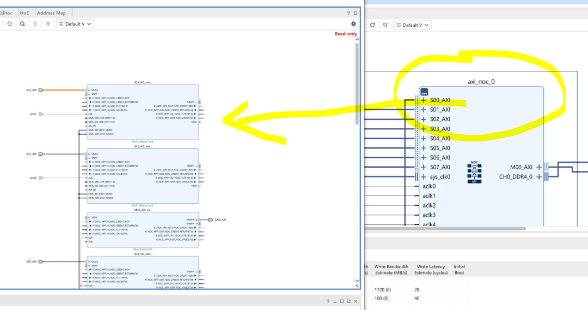The image size is (588, 310).
Task: Click the search magnifier in left toolbar
Action: [x=22, y=24]
